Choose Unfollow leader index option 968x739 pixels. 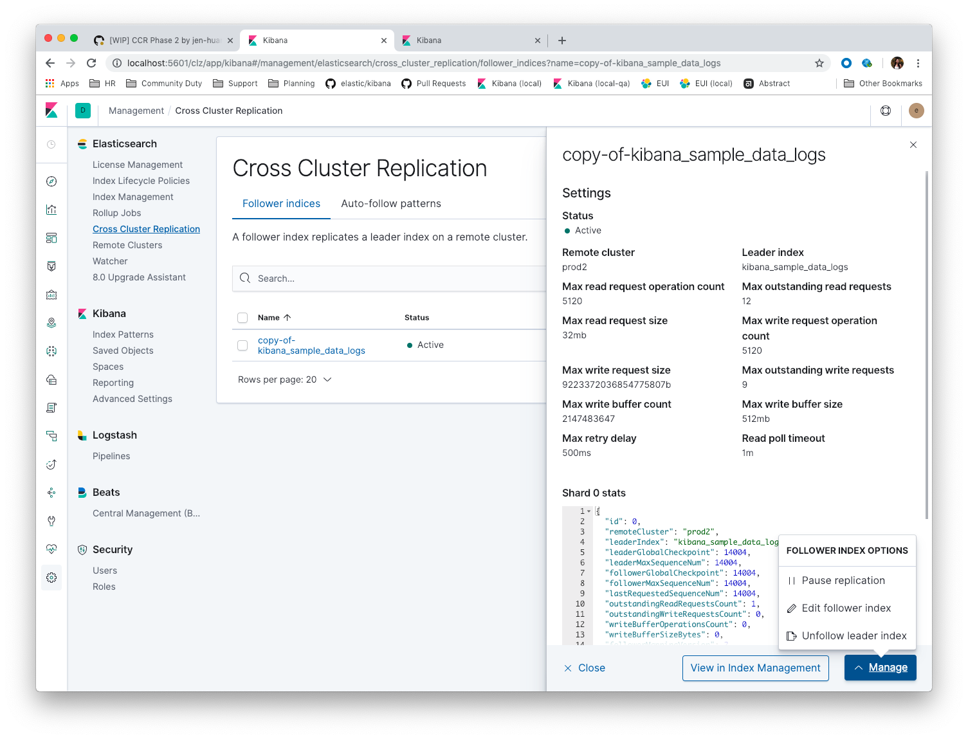(847, 635)
